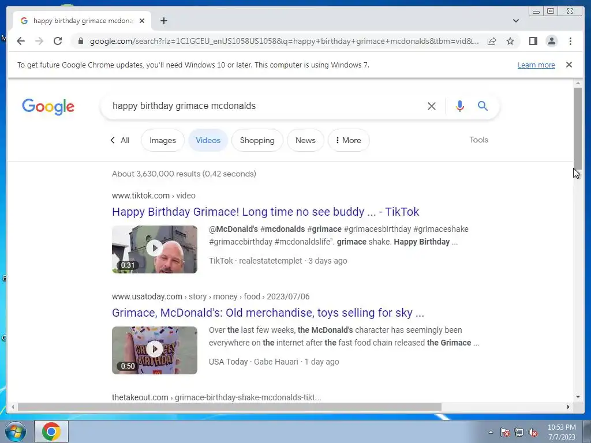
Task: Switch to News results
Action: (305, 140)
